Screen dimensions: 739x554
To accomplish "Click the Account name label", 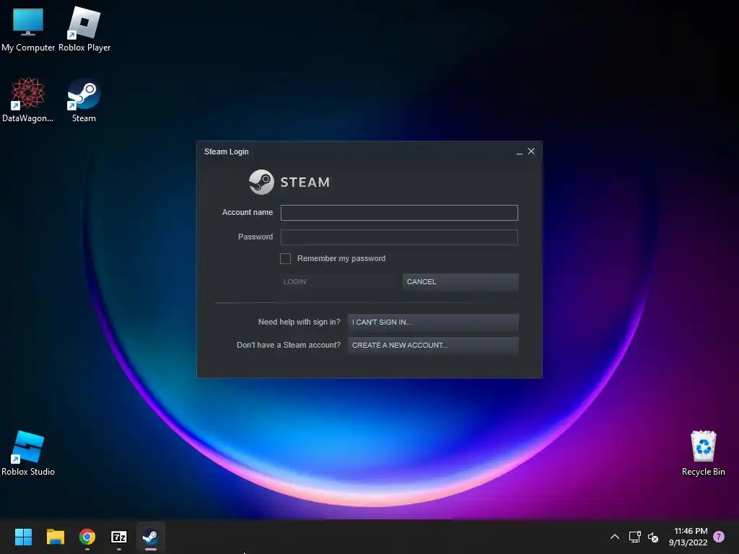I will coord(248,213).
